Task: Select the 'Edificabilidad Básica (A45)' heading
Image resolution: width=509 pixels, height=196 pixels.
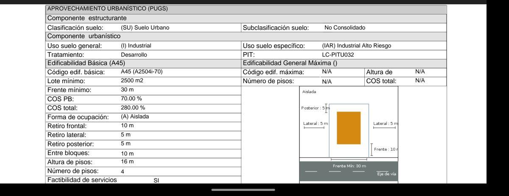Action: pyautogui.click(x=86, y=63)
